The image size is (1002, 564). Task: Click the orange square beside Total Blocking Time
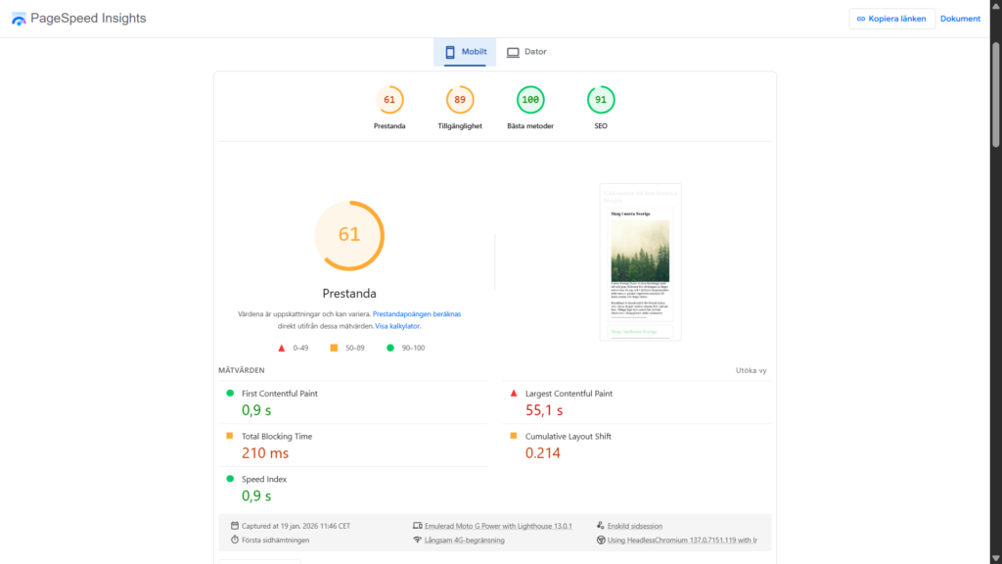[230, 436]
